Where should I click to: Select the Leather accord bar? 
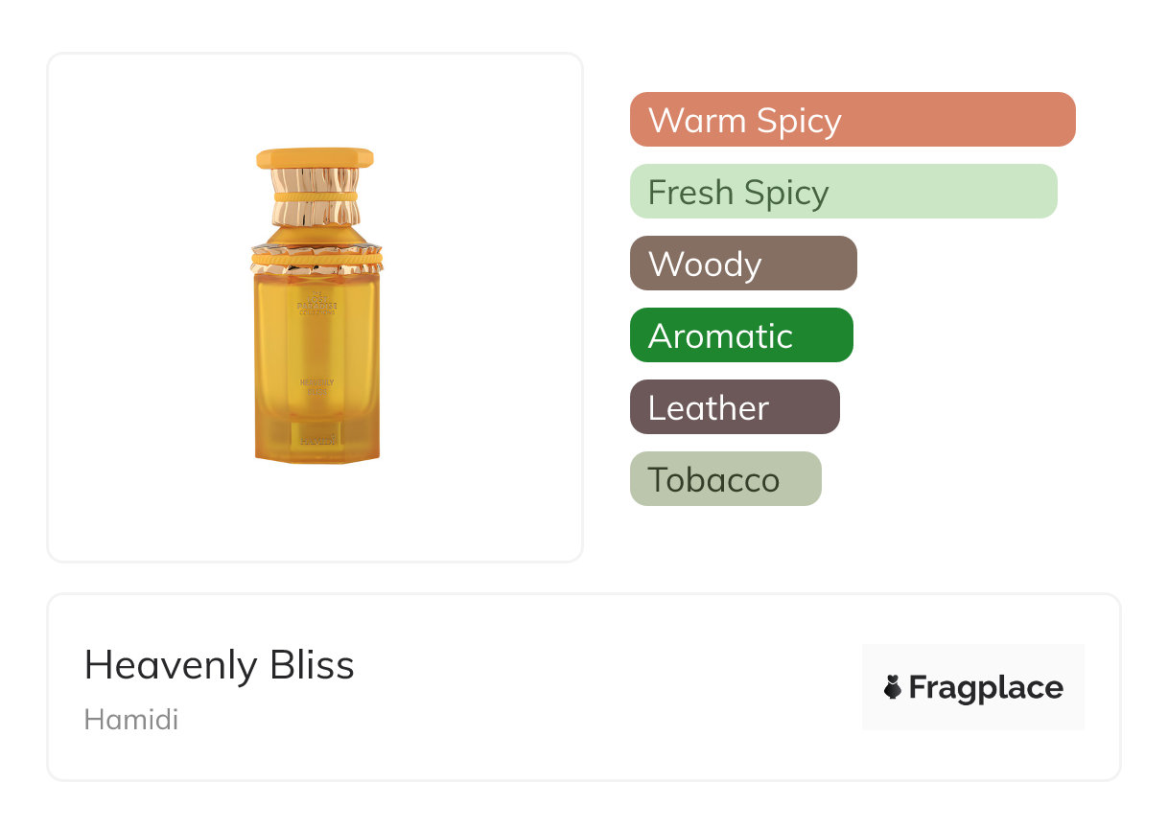click(x=734, y=407)
